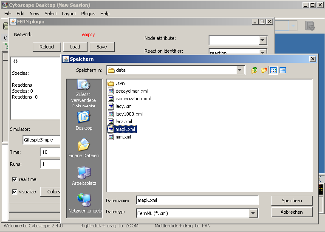The image size is (325, 232).
Task: Open the Cytoscape toolbar dropdown arrow
Action: click(293, 26)
